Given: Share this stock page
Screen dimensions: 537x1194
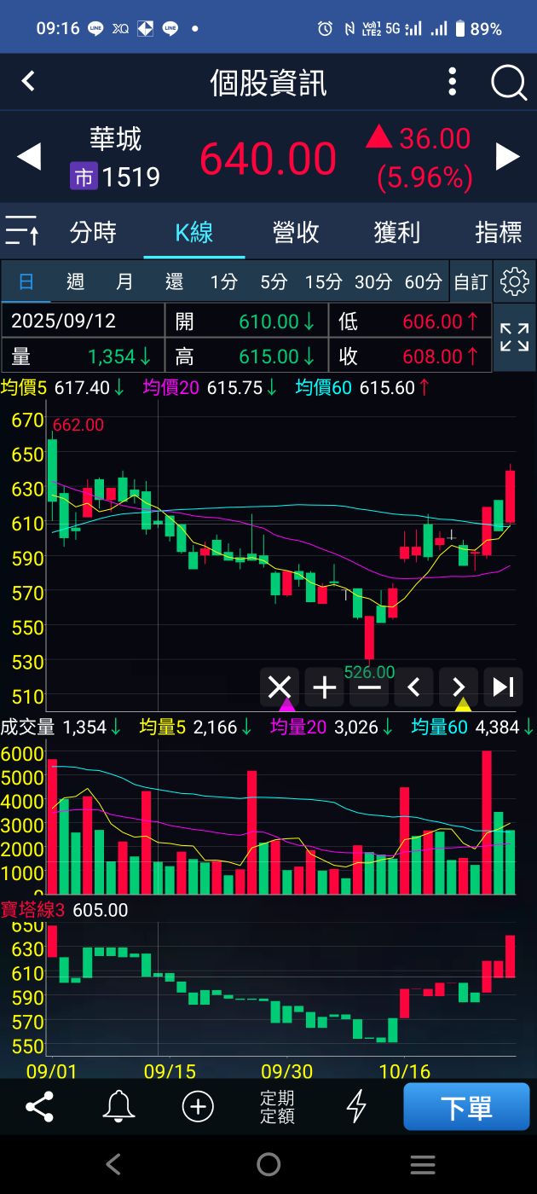Looking at the screenshot, I should click(39, 1107).
